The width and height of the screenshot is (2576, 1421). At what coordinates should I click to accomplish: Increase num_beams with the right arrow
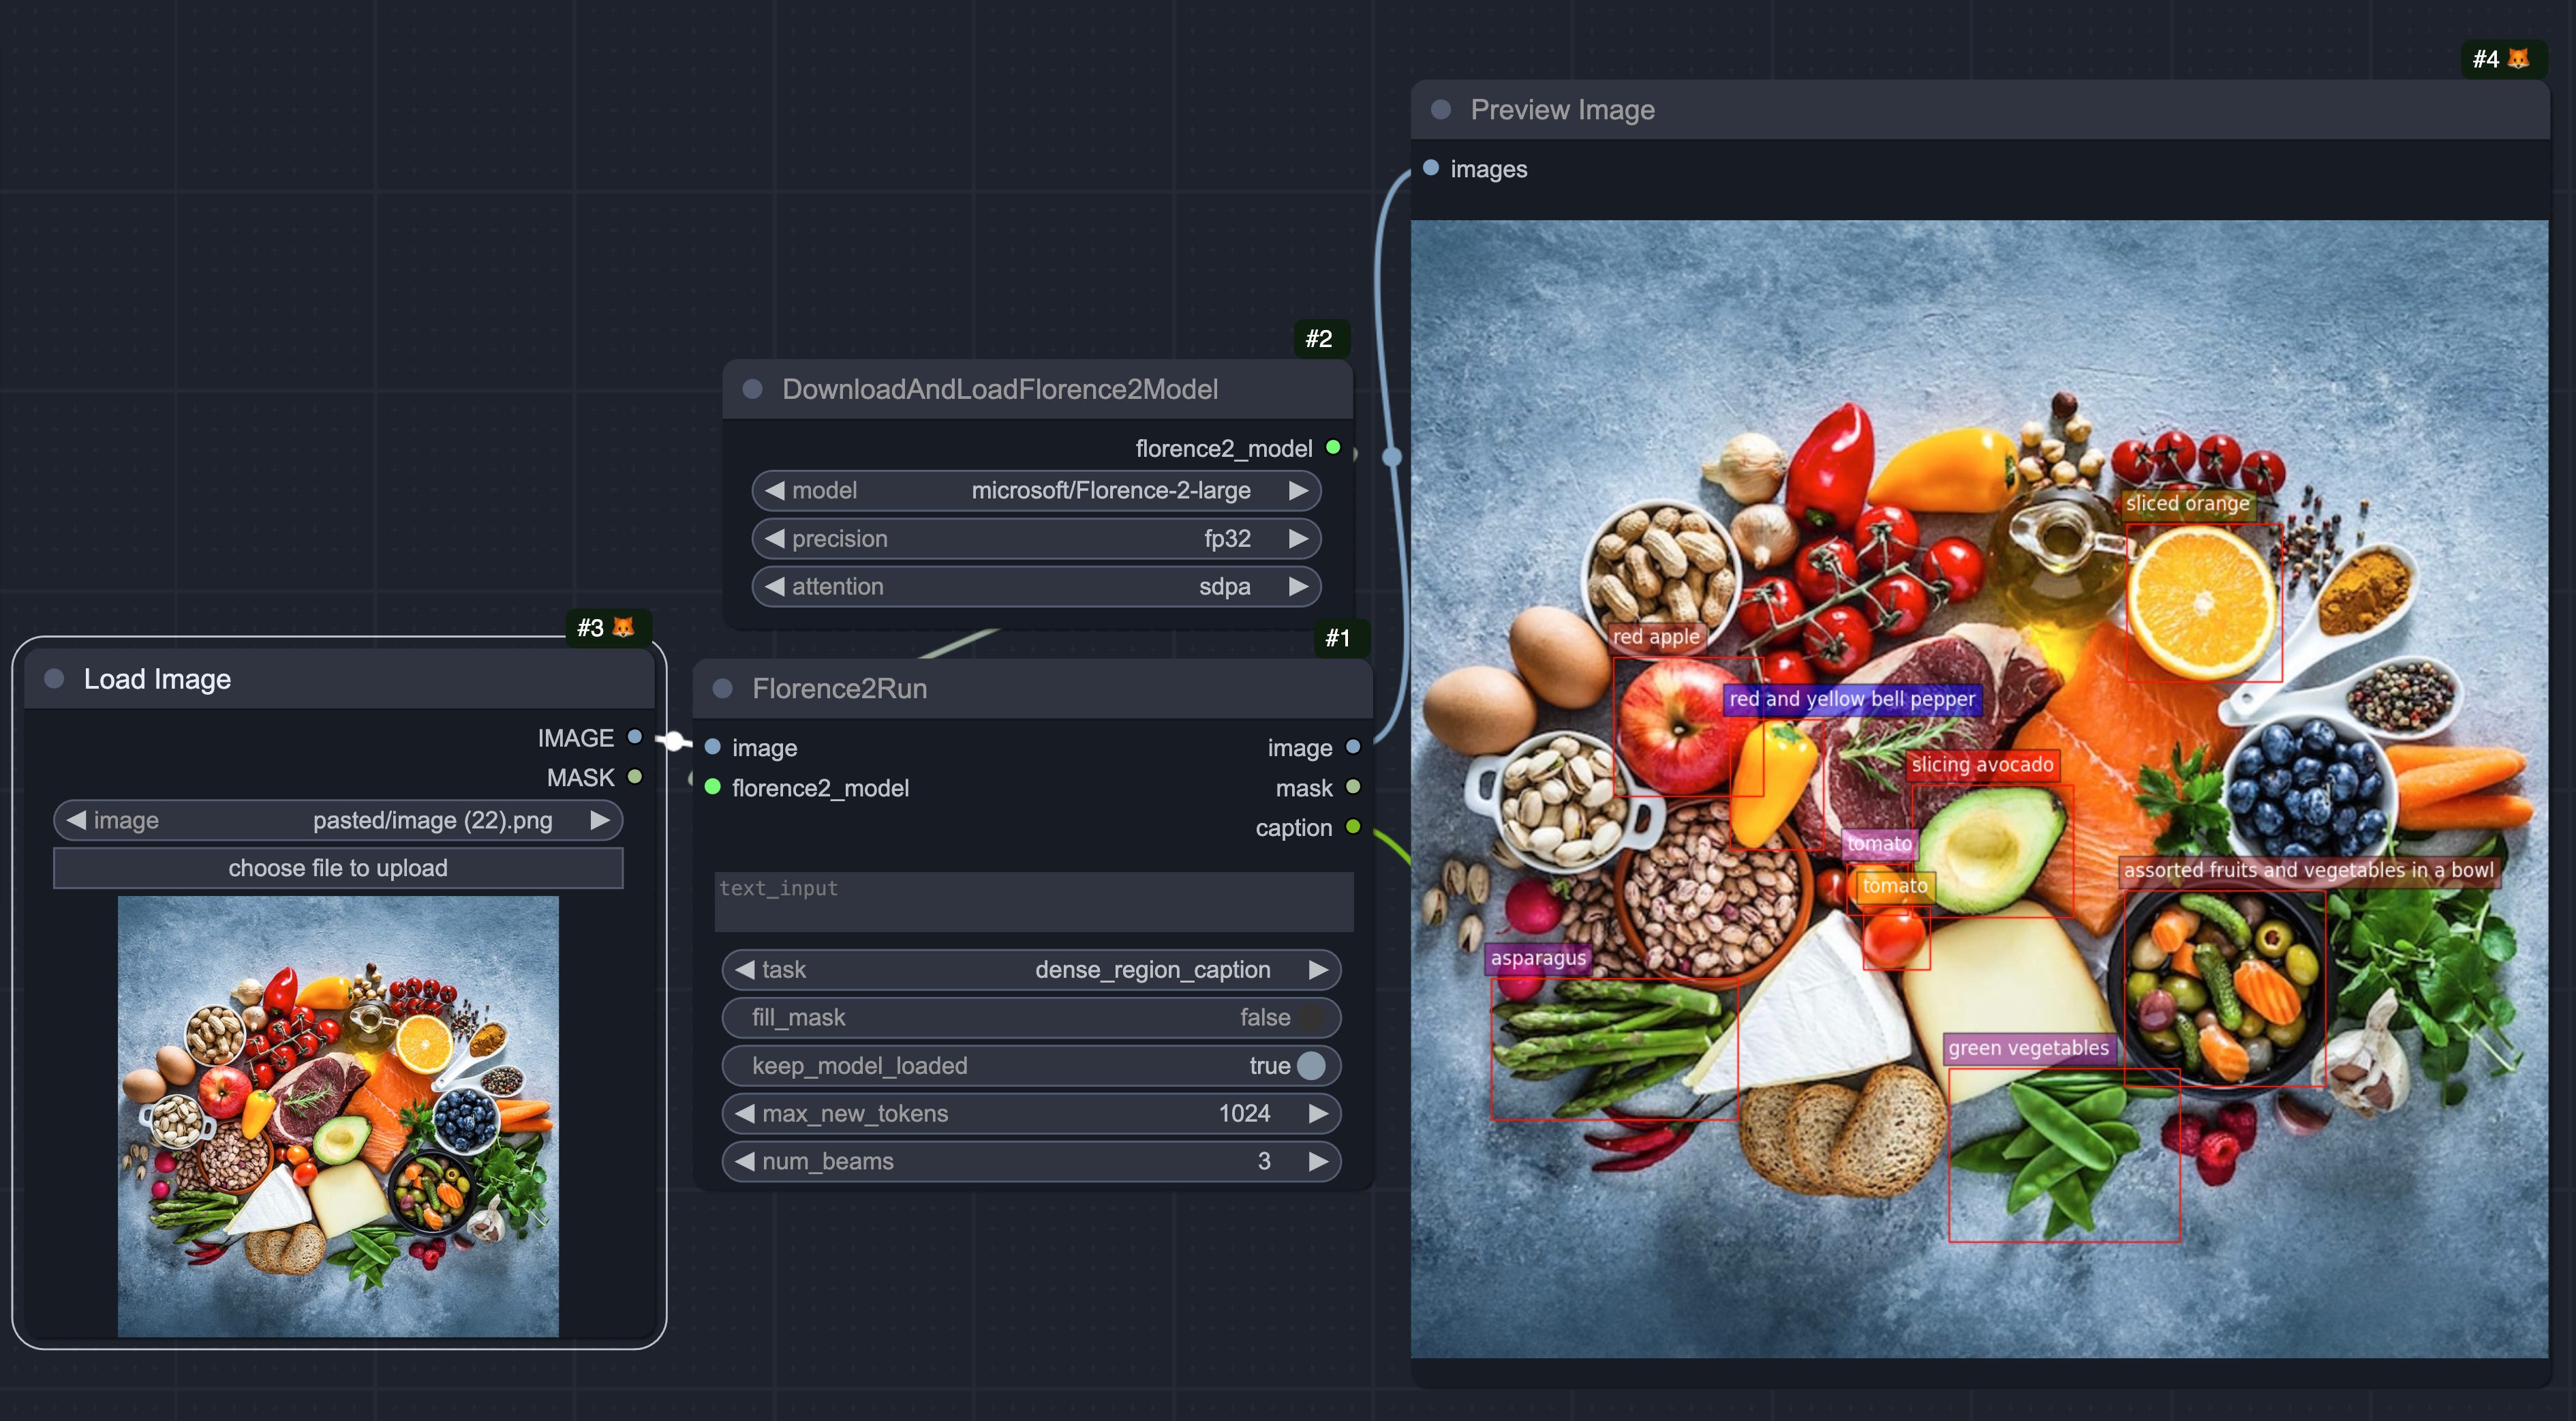1318,1161
